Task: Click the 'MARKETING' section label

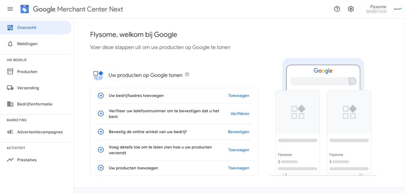Action: [17, 120]
